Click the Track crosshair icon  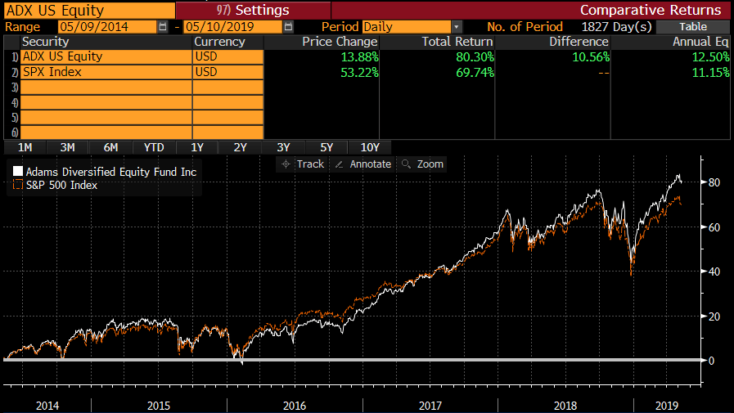[286, 164]
